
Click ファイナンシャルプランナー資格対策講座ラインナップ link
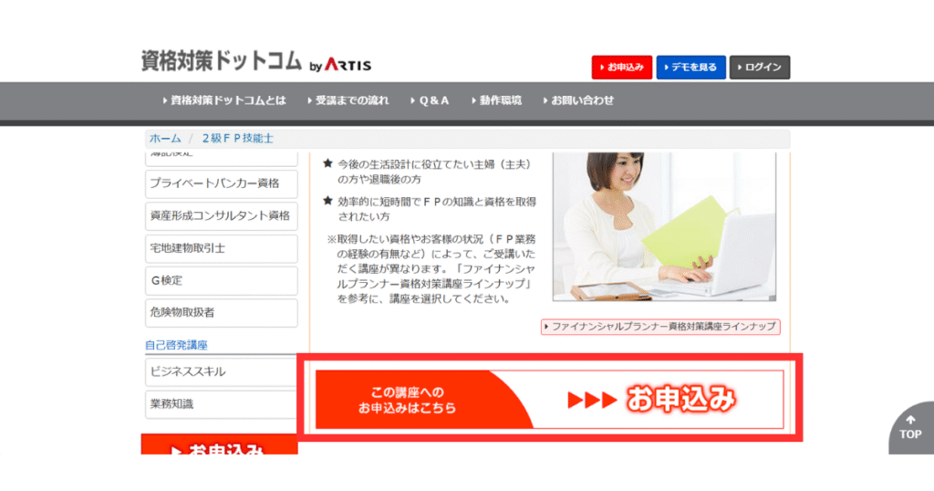[660, 327]
